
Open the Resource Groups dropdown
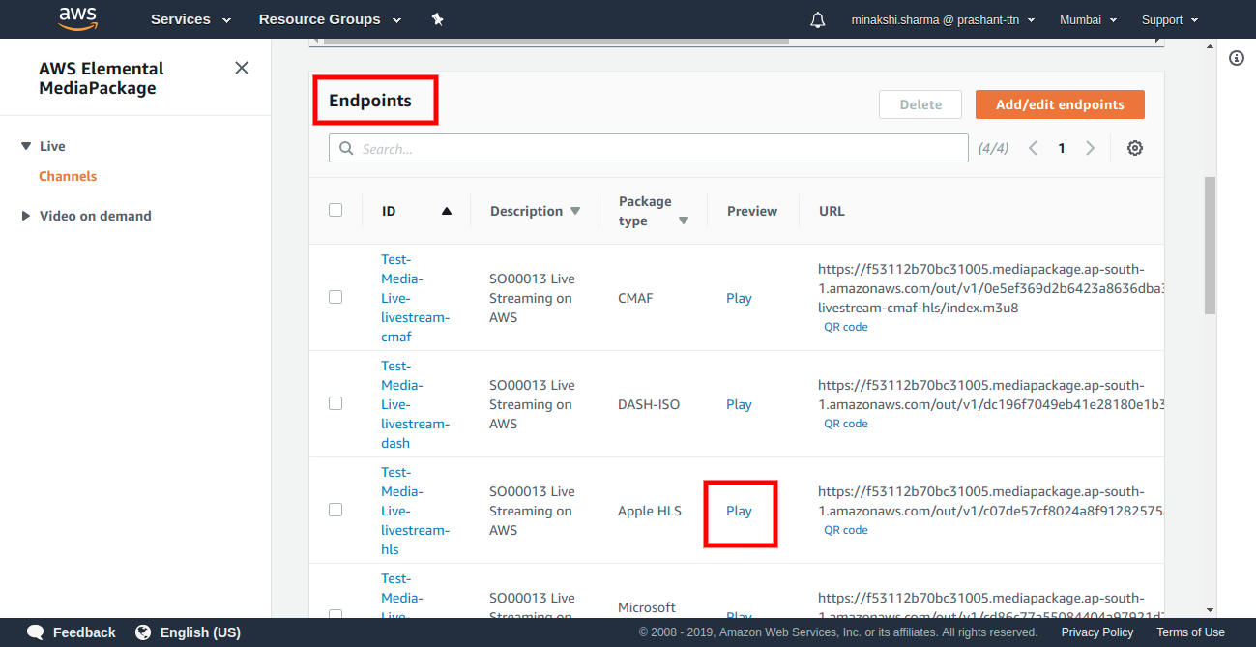tap(328, 19)
